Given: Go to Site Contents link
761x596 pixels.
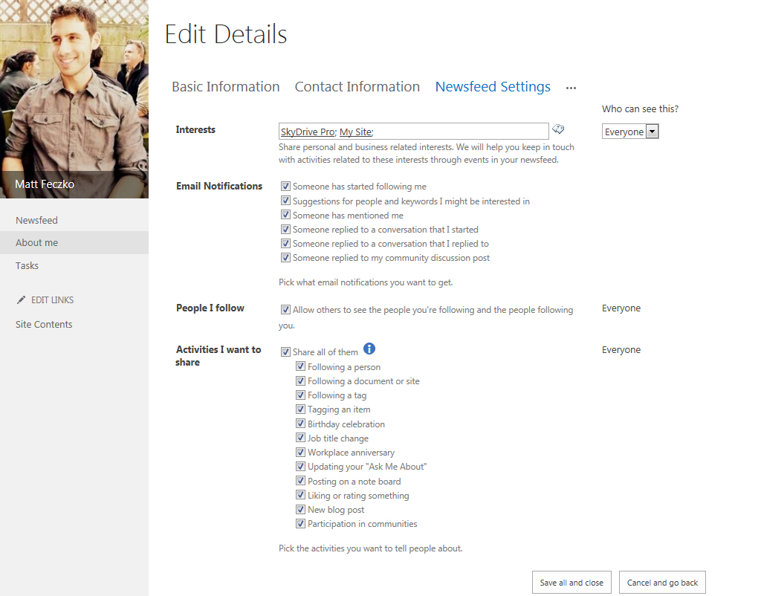Looking at the screenshot, I should (x=44, y=324).
